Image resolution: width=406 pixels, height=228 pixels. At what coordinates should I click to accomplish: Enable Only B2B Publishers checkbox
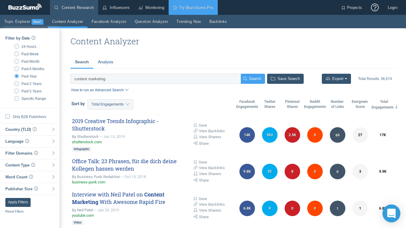8,117
